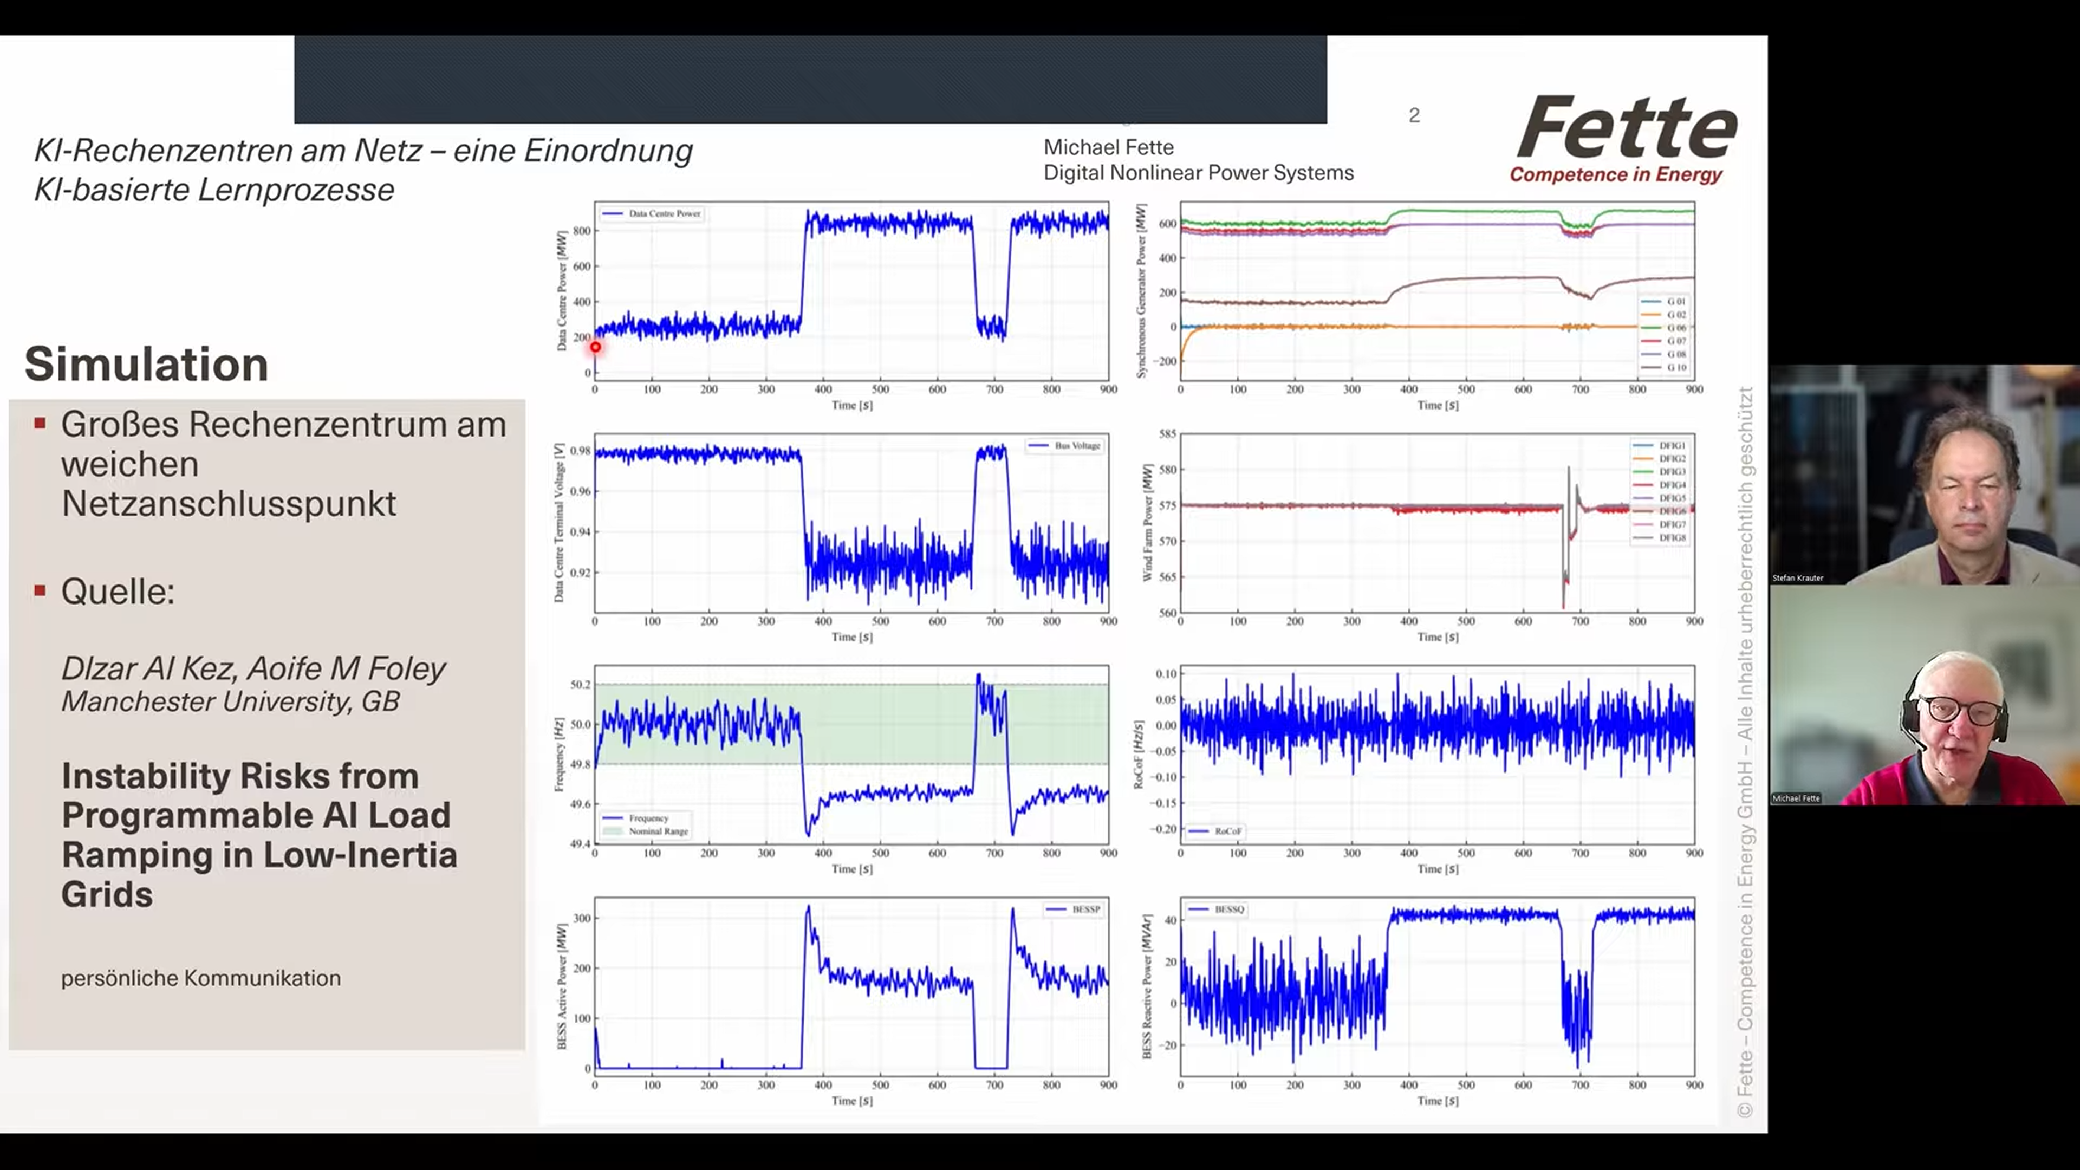2080x1170 pixels.
Task: Click the slide number '2'
Action: (1414, 115)
